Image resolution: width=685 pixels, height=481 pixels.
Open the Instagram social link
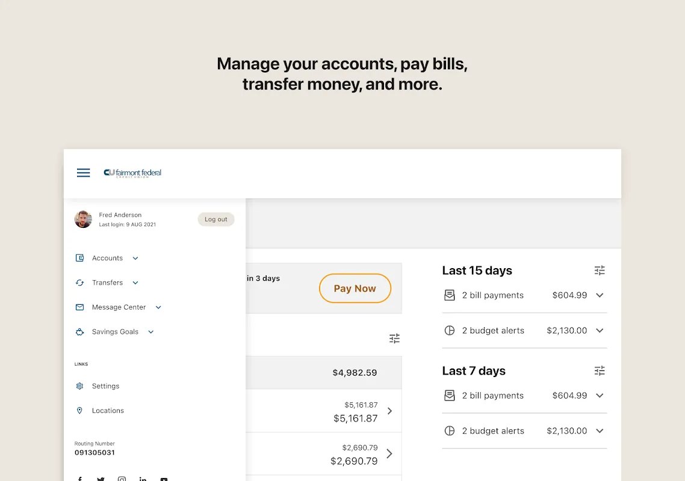[122, 479]
